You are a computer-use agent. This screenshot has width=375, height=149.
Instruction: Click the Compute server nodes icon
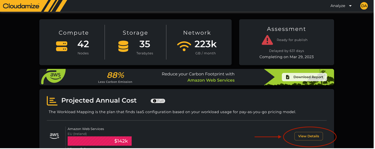(x=62, y=46)
